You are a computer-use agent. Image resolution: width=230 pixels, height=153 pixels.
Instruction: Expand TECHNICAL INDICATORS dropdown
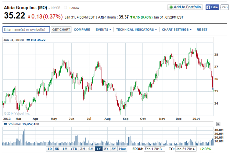(x=136, y=30)
